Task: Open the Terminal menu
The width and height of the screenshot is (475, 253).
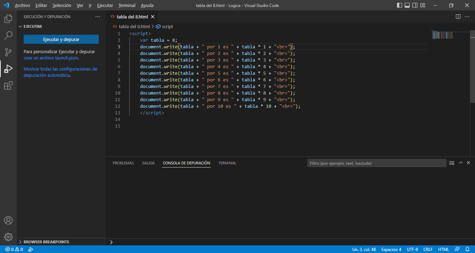Action: tap(127, 6)
